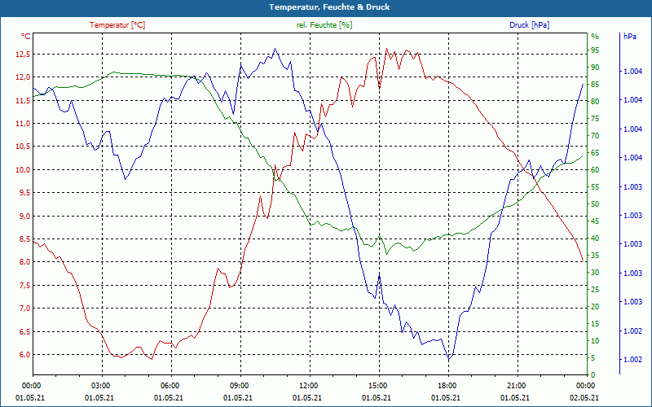652x407 pixels.
Task: Click the 10,5 temperature axis value
Action: (x=23, y=147)
